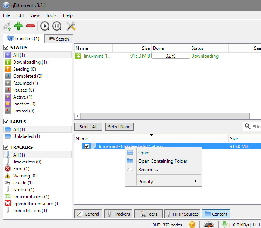Click the green download speed arrow

[x=225, y=225]
